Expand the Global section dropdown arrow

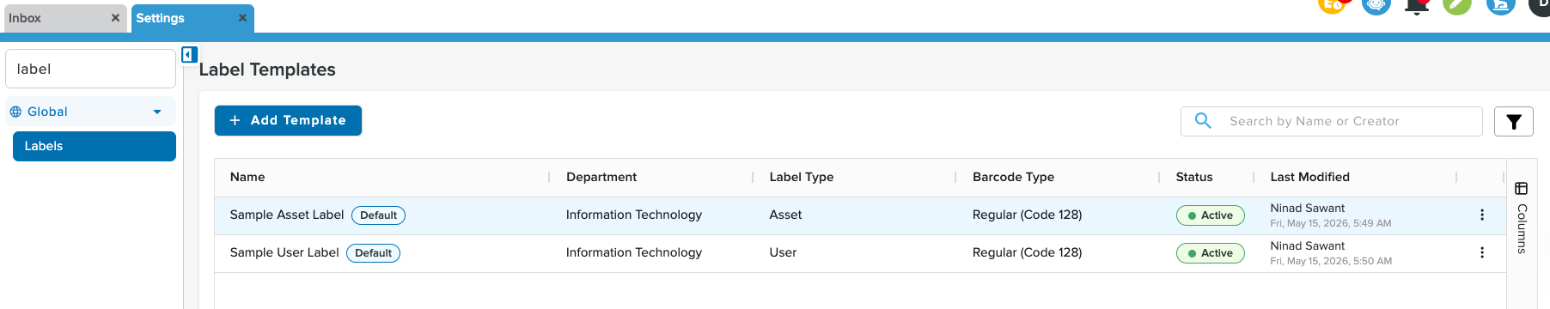point(157,112)
